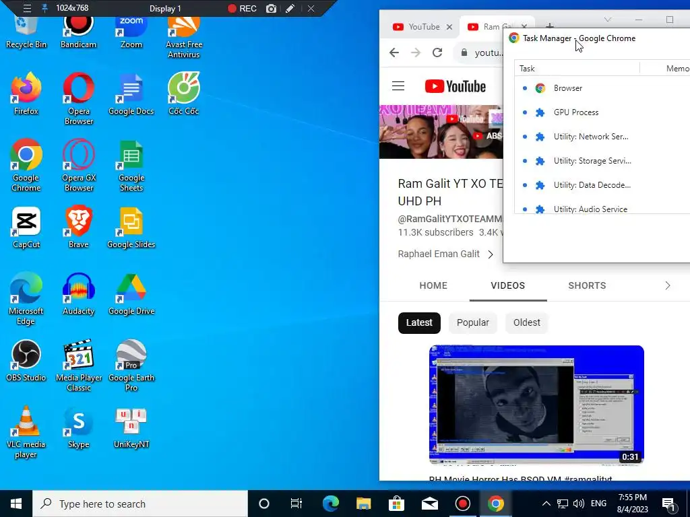Open the Google Sheets desktop shortcut

pos(131,165)
